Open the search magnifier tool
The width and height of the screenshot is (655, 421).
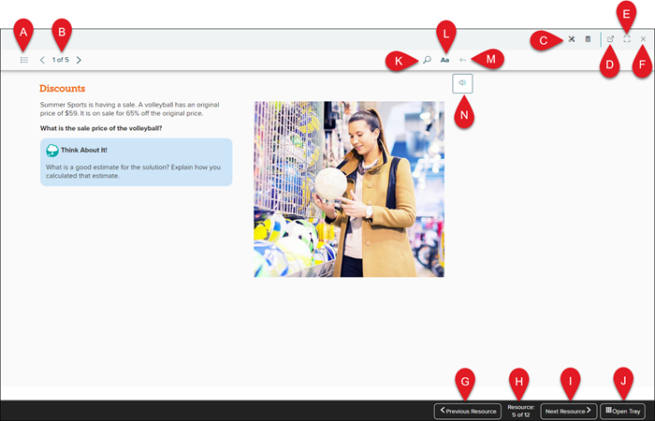coord(427,60)
